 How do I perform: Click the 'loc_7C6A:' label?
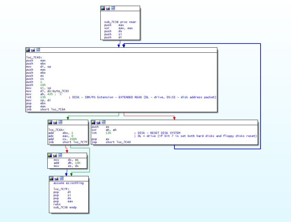coord(56,130)
